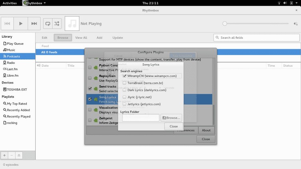Toggle the Song Lyrics plugin checkbox
This screenshot has width=301, height=169.
(90, 99)
